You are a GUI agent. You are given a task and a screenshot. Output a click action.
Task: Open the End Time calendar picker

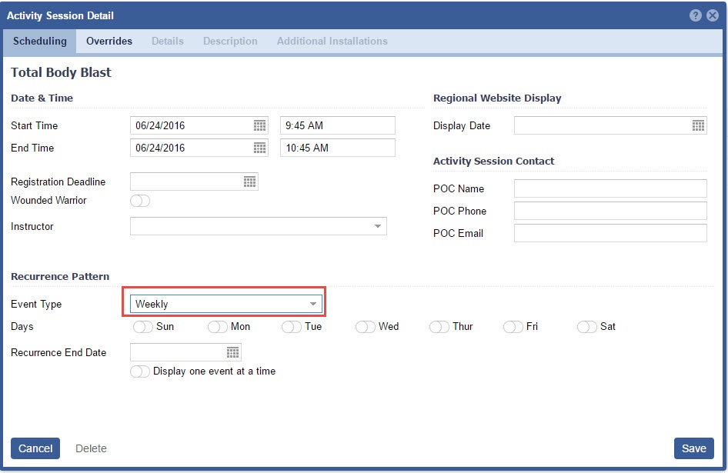click(x=260, y=148)
